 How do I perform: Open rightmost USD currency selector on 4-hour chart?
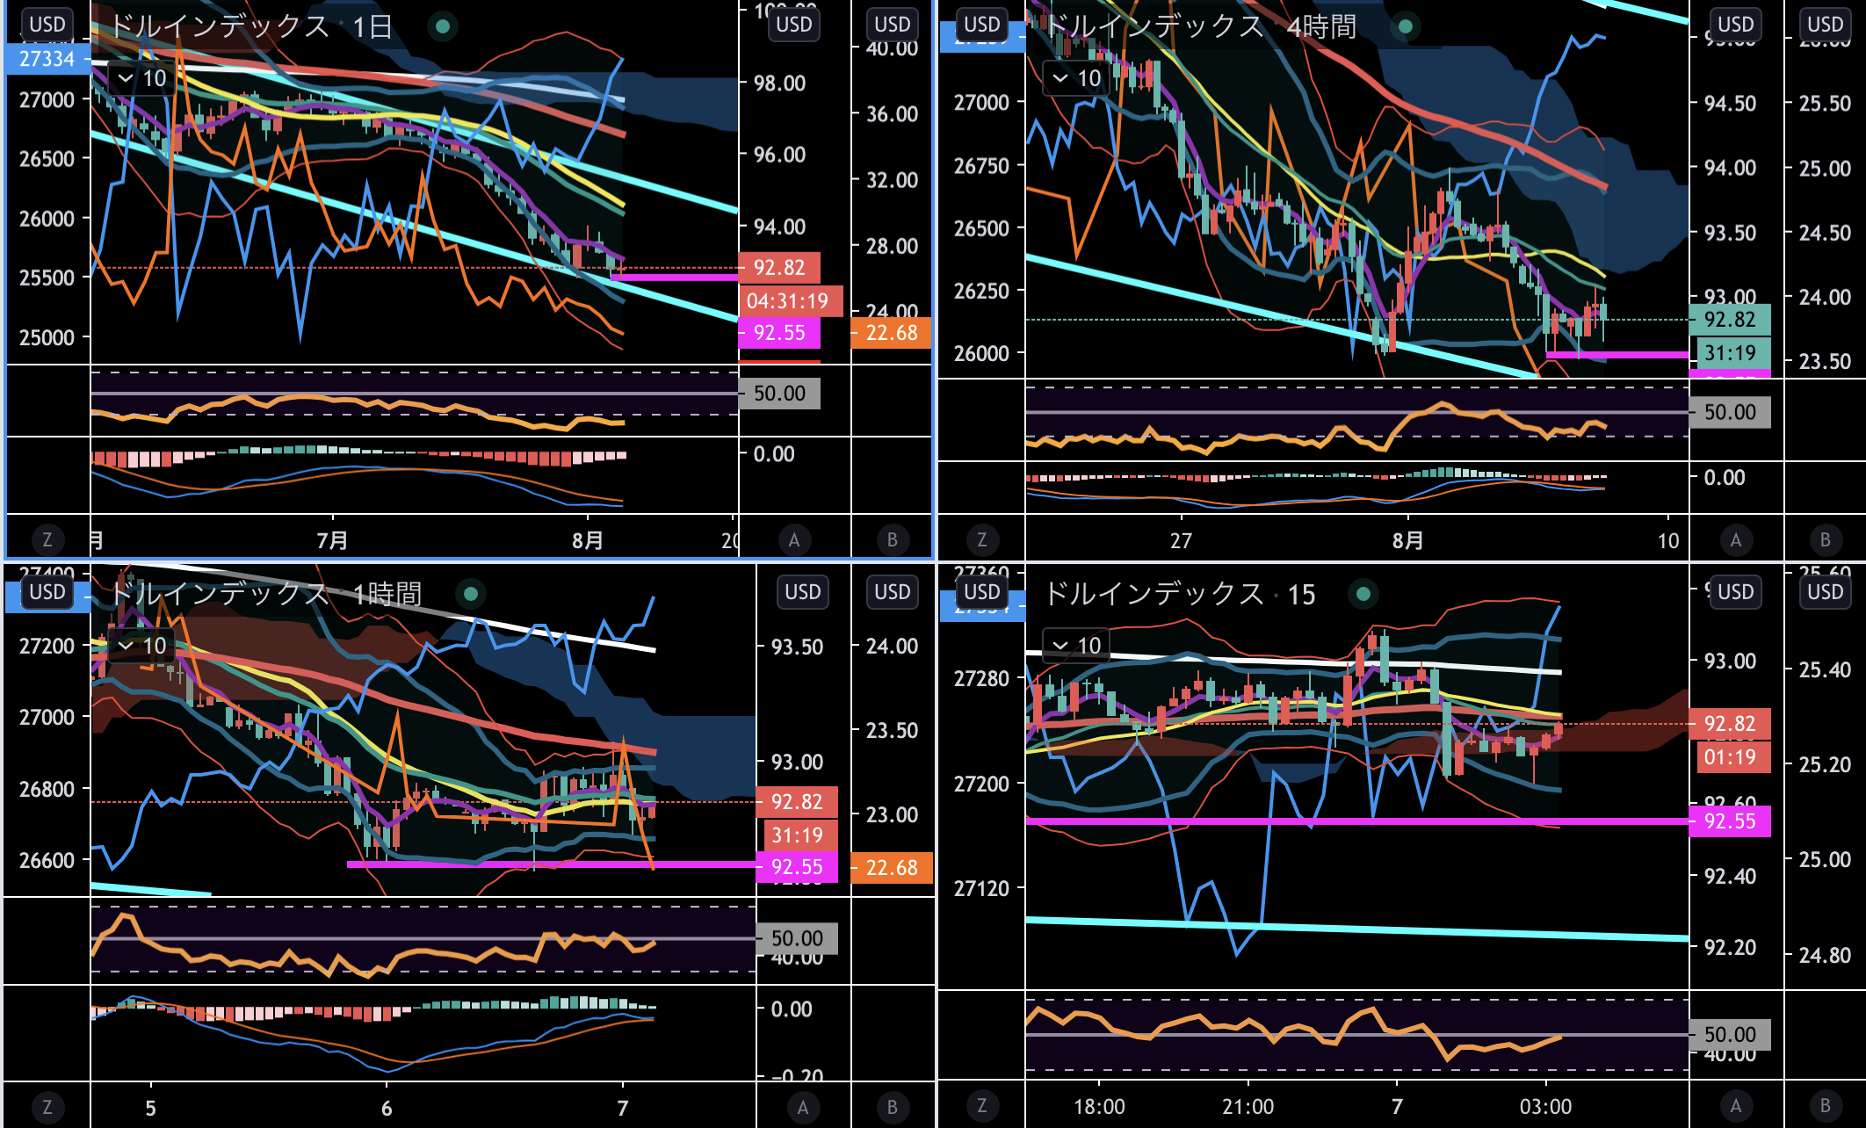1825,25
